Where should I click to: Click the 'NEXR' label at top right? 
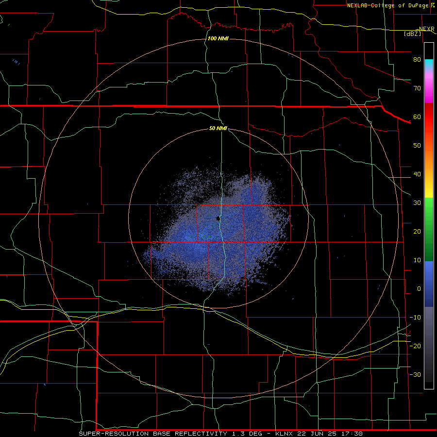pyautogui.click(x=426, y=29)
